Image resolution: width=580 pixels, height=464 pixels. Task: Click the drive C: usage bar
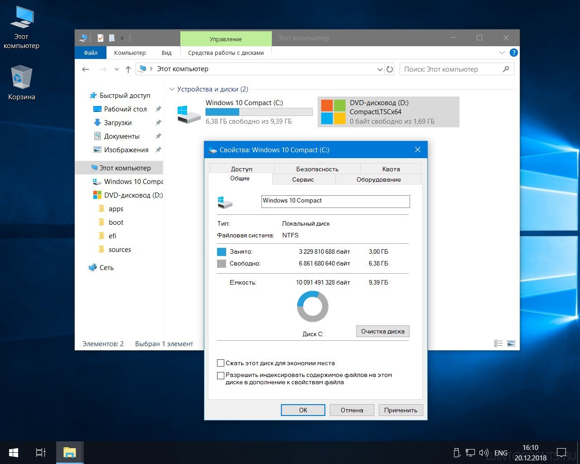coord(259,112)
